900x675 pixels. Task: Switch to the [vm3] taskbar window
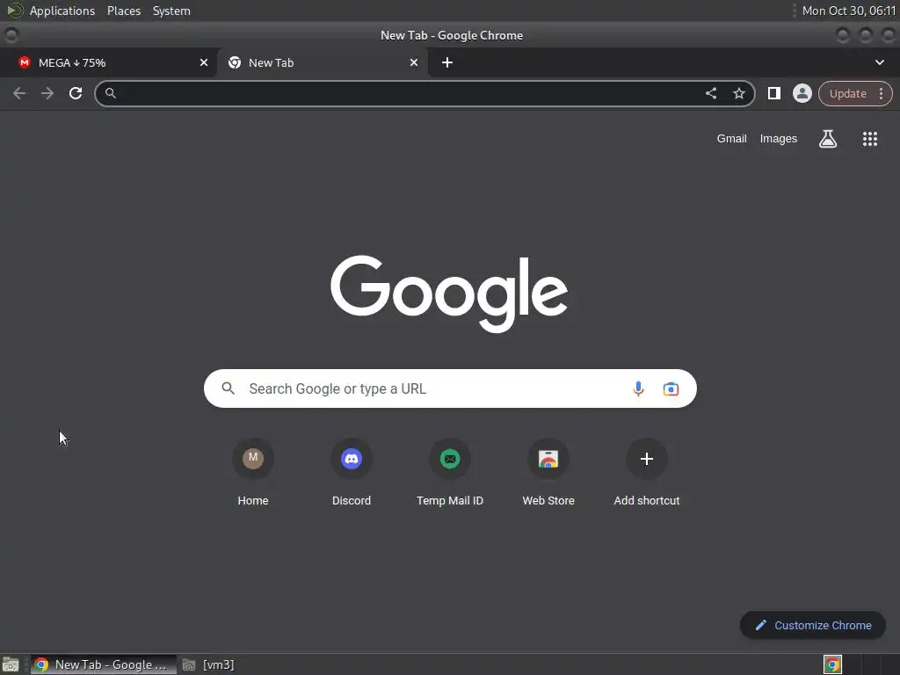(x=208, y=664)
